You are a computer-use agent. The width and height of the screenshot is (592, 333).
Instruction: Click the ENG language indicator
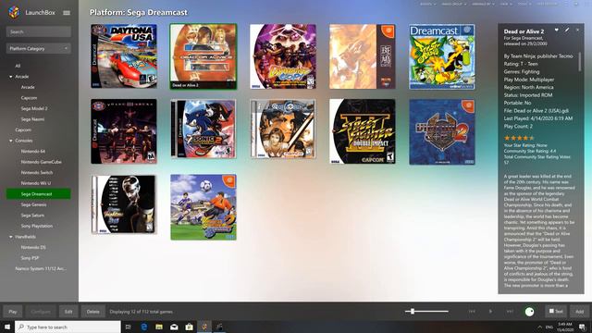549,327
